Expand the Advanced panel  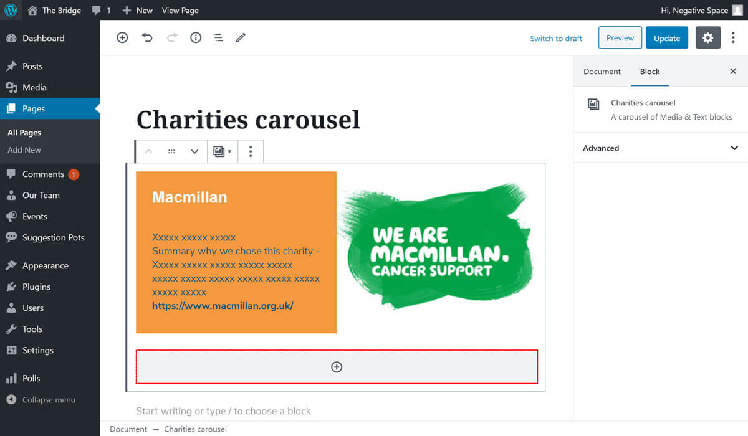(x=660, y=148)
